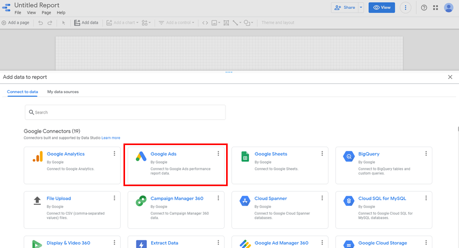
Task: Open the Google apps grid icon
Action: 436,8
